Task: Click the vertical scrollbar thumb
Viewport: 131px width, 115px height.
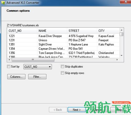Action: pos(122,34)
